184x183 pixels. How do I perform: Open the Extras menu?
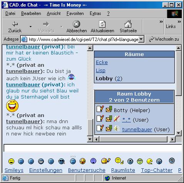[95, 13]
